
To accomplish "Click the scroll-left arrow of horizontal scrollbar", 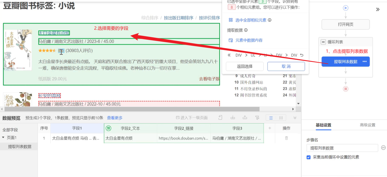I will pyautogui.click(x=2, y=109).
